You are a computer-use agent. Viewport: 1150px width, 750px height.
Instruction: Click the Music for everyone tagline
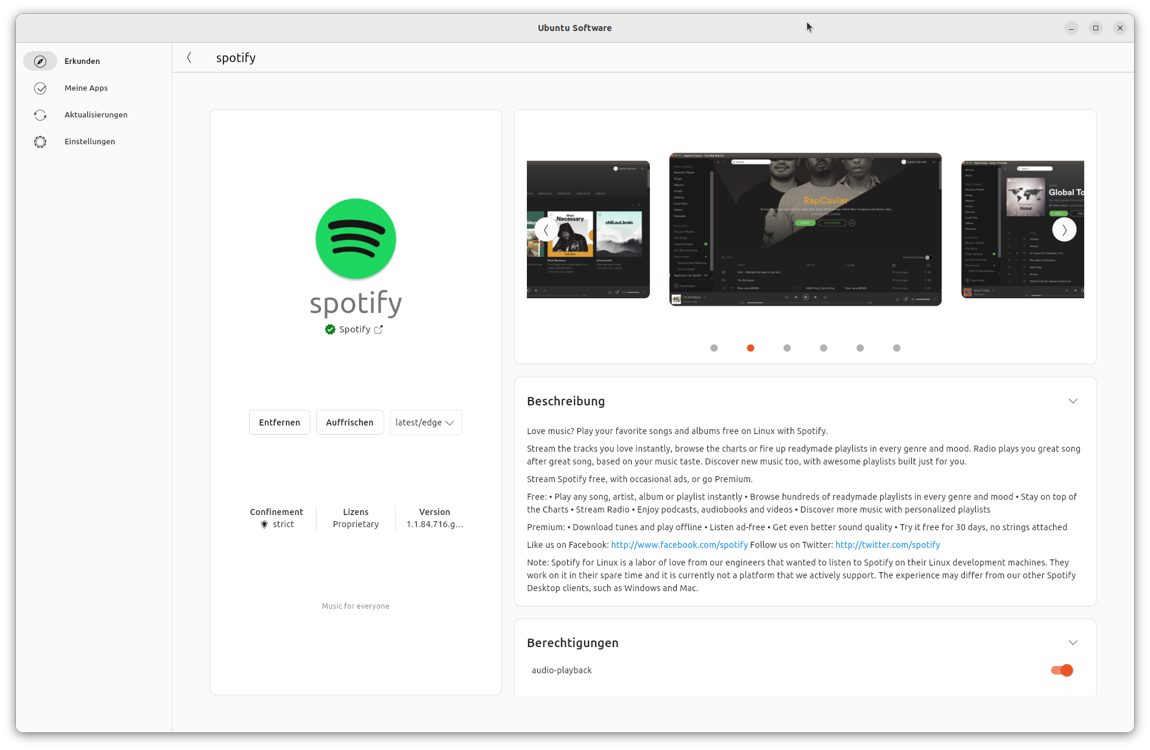[x=356, y=606]
